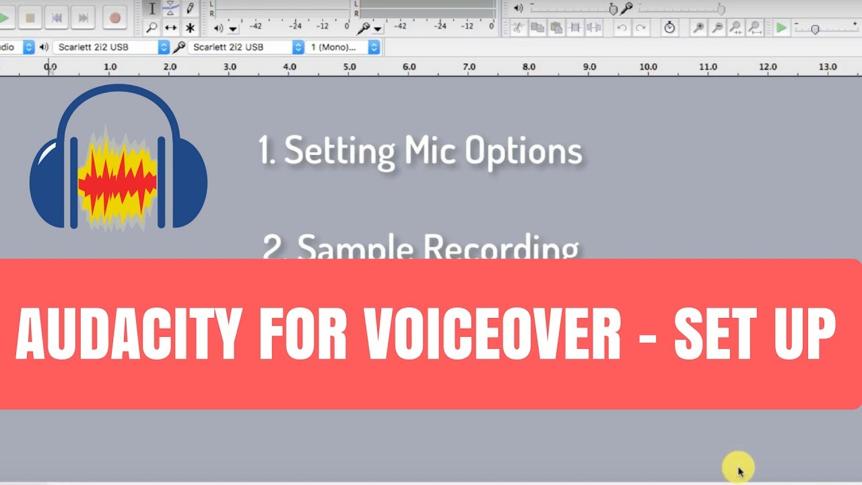Select the Selection (I-beam) tool
This screenshot has height=485, width=862.
click(x=152, y=9)
